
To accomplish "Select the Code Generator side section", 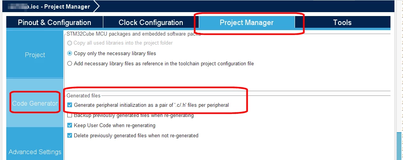I will tap(35, 103).
